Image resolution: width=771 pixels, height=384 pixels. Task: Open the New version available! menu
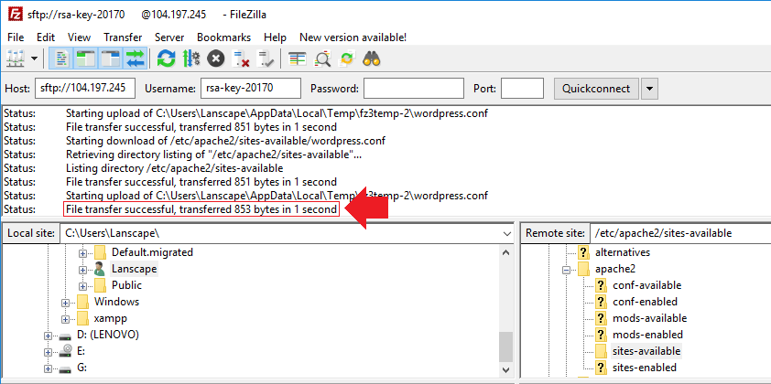(353, 37)
